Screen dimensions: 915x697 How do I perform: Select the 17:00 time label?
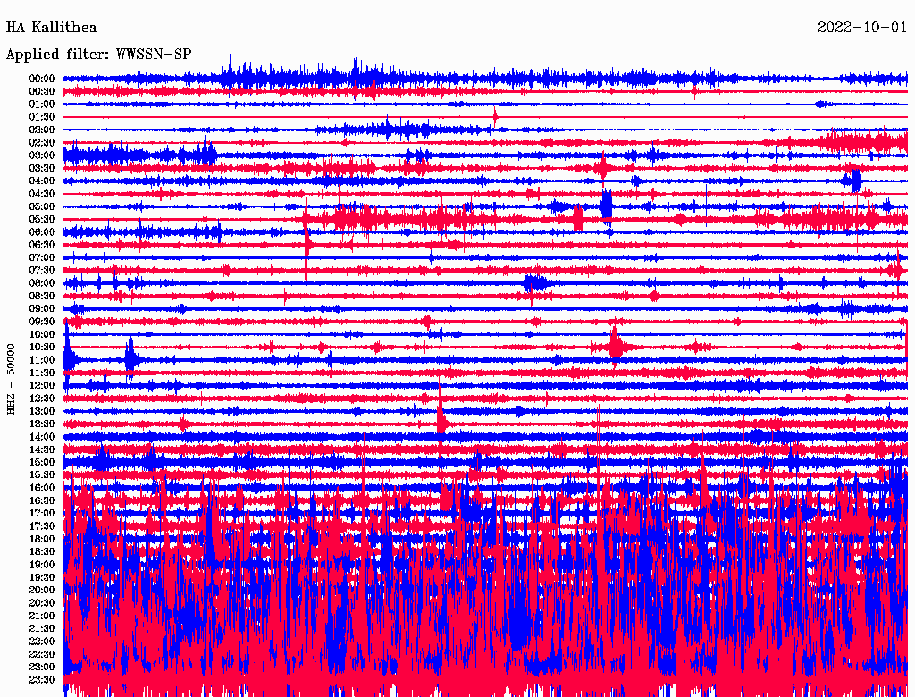(42, 513)
